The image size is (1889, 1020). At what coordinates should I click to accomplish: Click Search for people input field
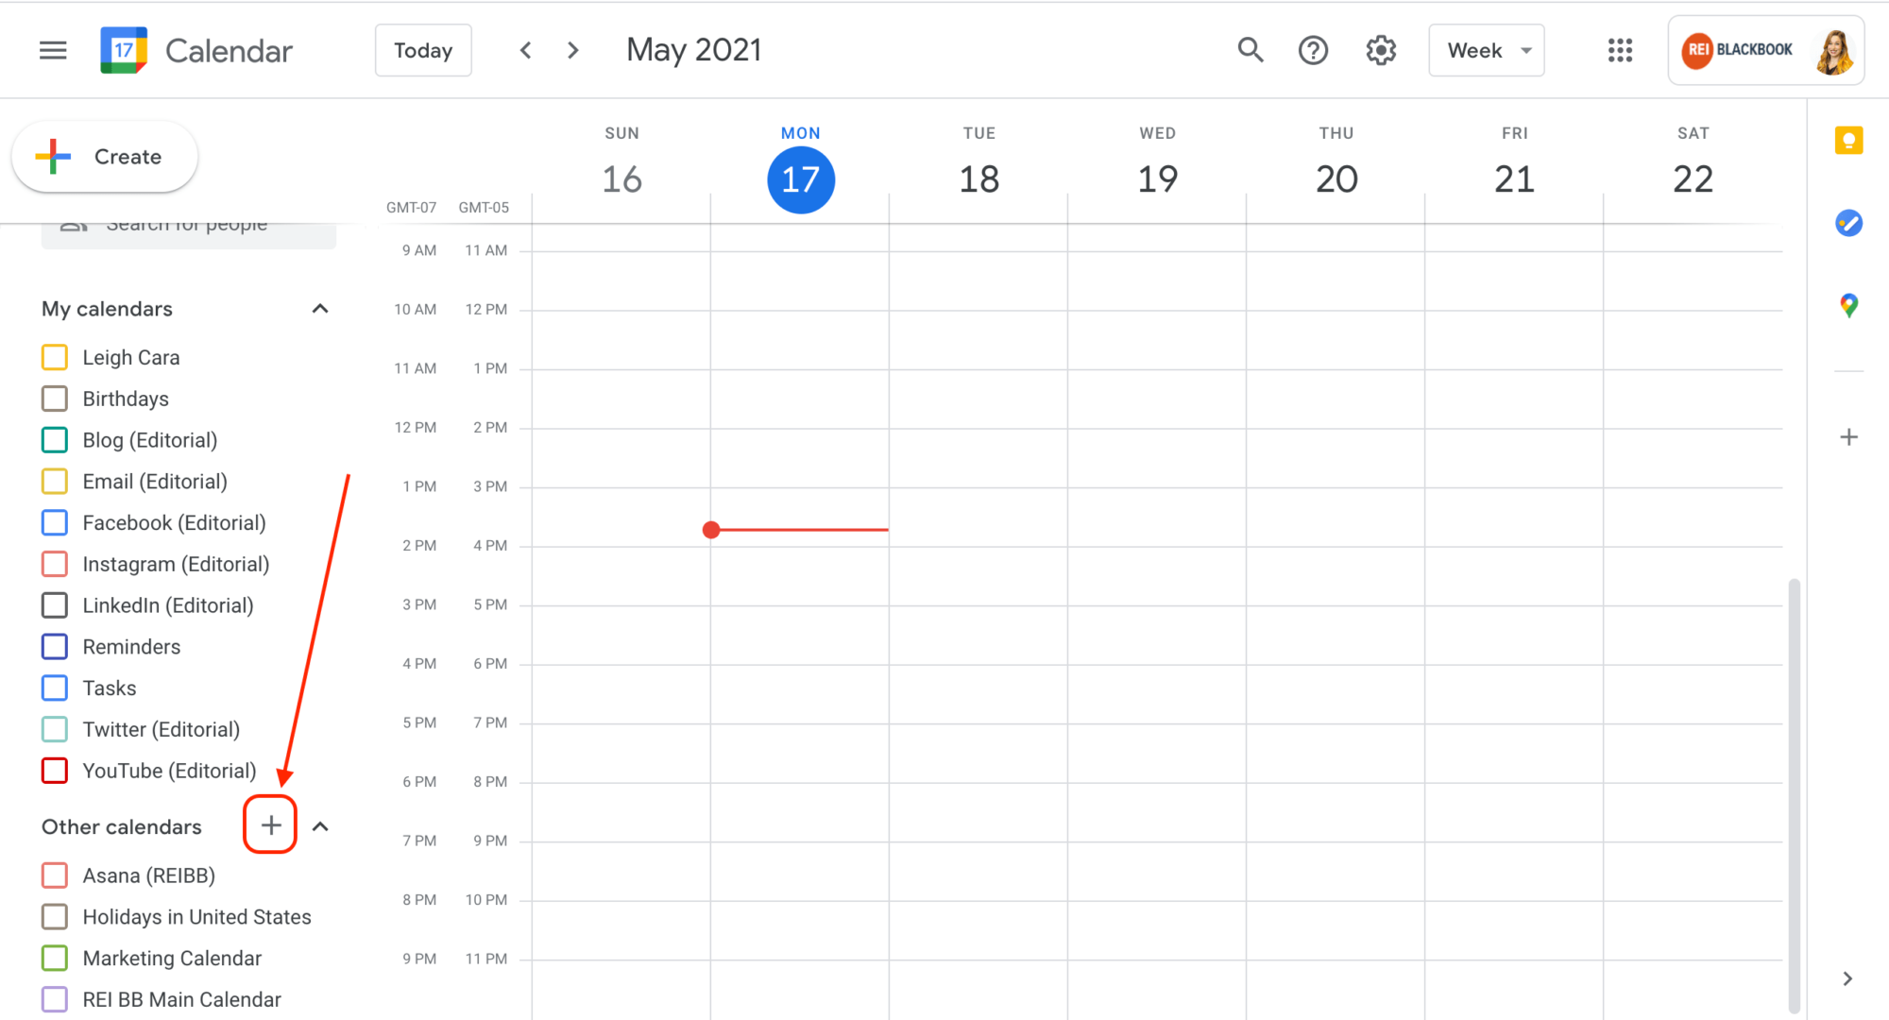point(188,224)
